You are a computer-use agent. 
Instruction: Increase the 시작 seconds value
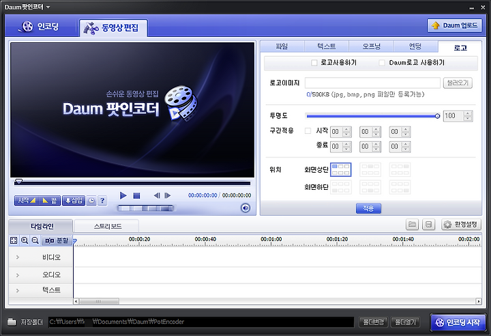[406, 129]
